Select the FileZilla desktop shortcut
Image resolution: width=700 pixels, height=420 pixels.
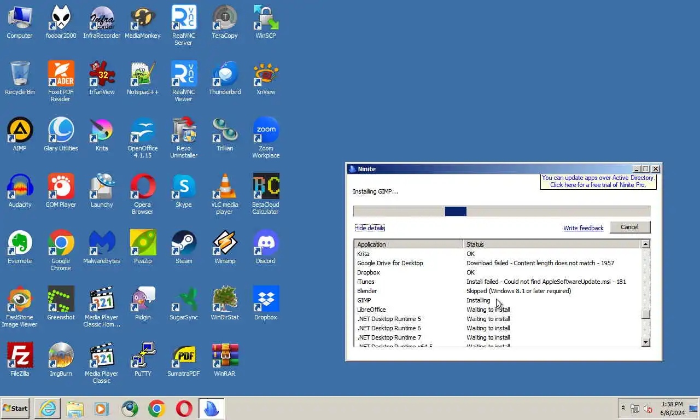click(20, 360)
